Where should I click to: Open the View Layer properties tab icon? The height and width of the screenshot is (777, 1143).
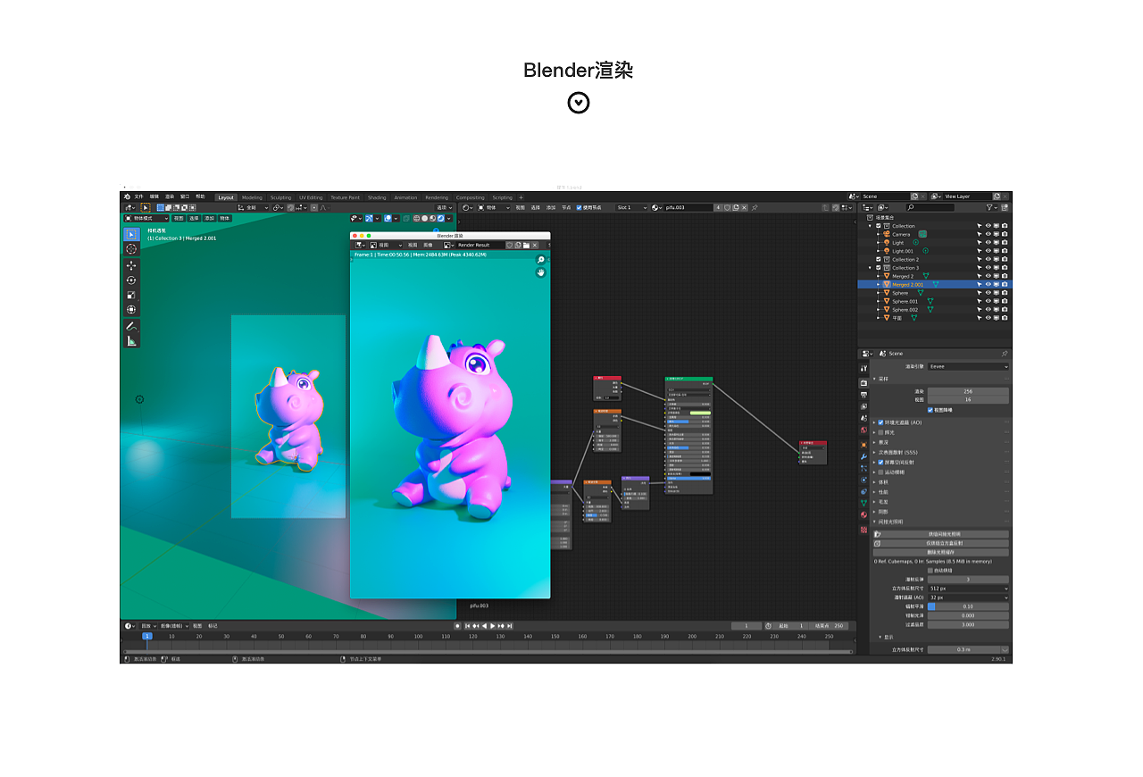click(x=864, y=406)
